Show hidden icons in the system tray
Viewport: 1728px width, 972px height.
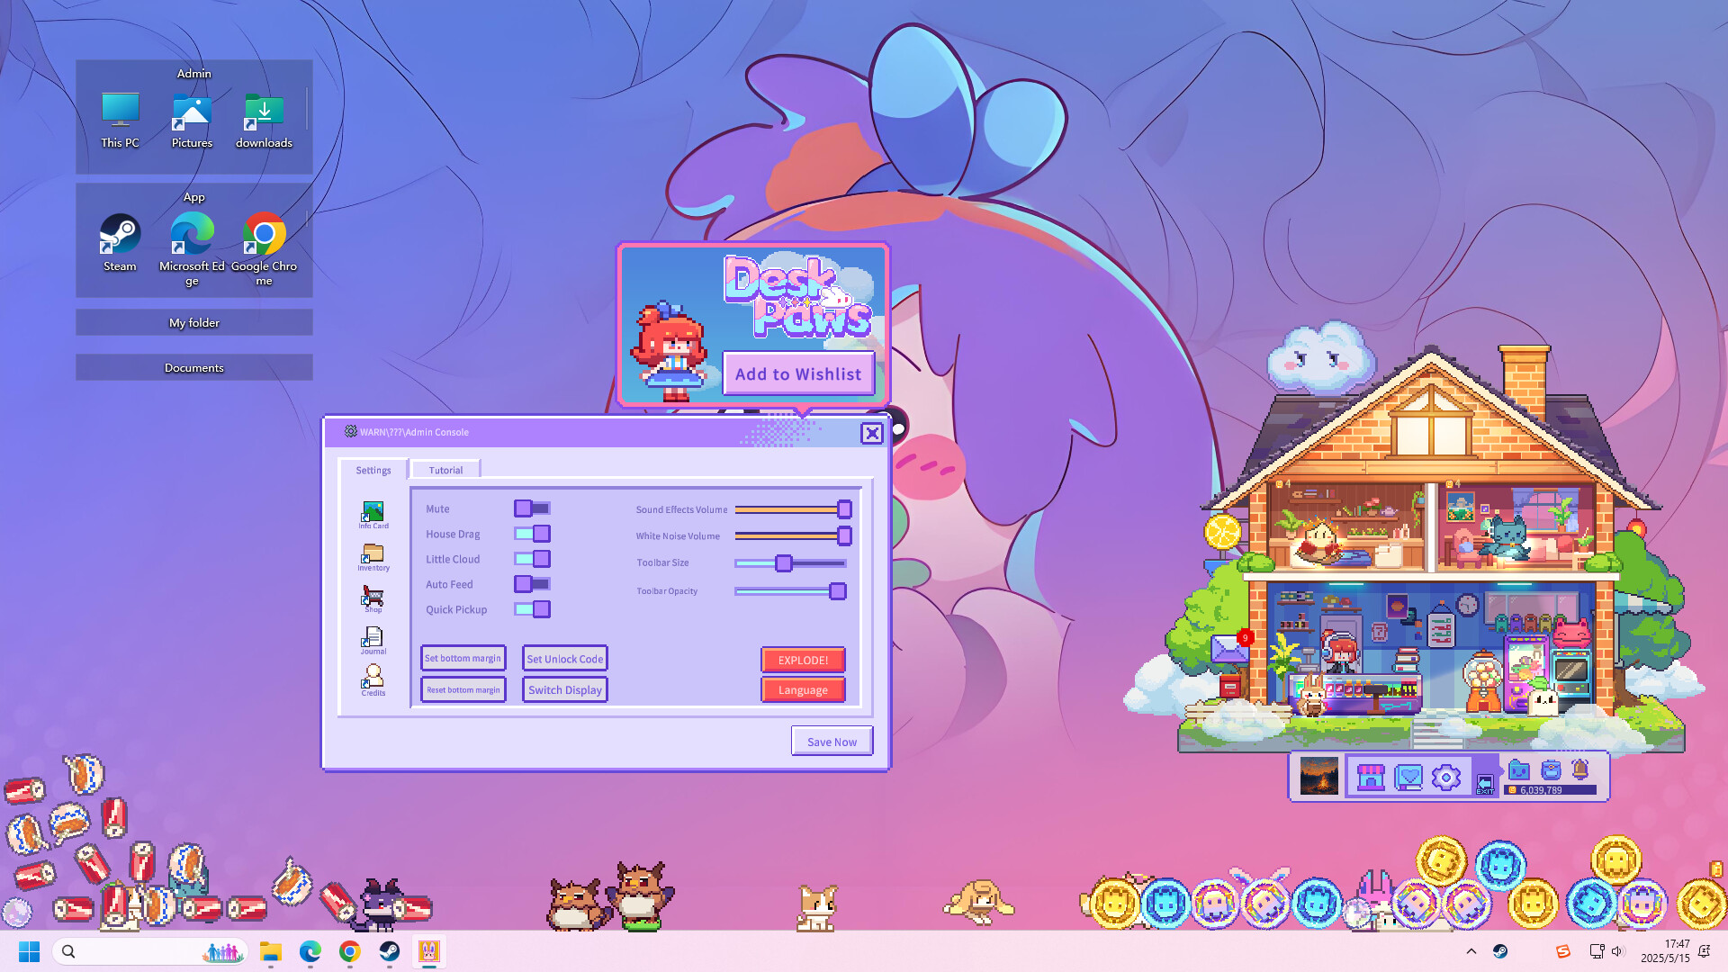pyautogui.click(x=1471, y=951)
